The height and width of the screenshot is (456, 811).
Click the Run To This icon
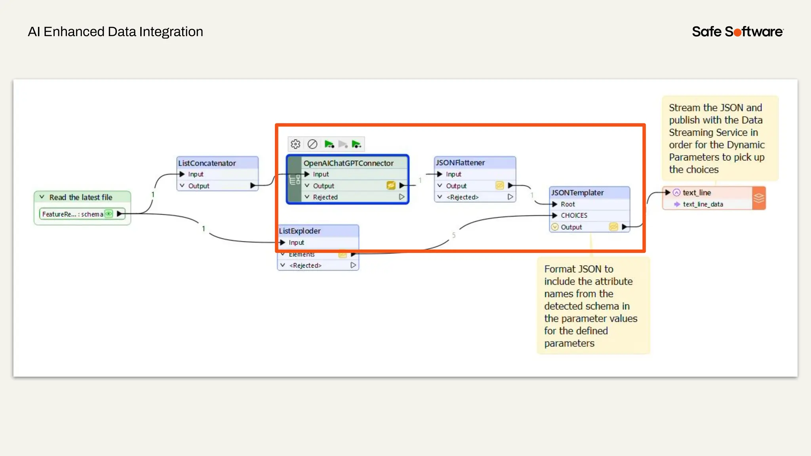(329, 144)
